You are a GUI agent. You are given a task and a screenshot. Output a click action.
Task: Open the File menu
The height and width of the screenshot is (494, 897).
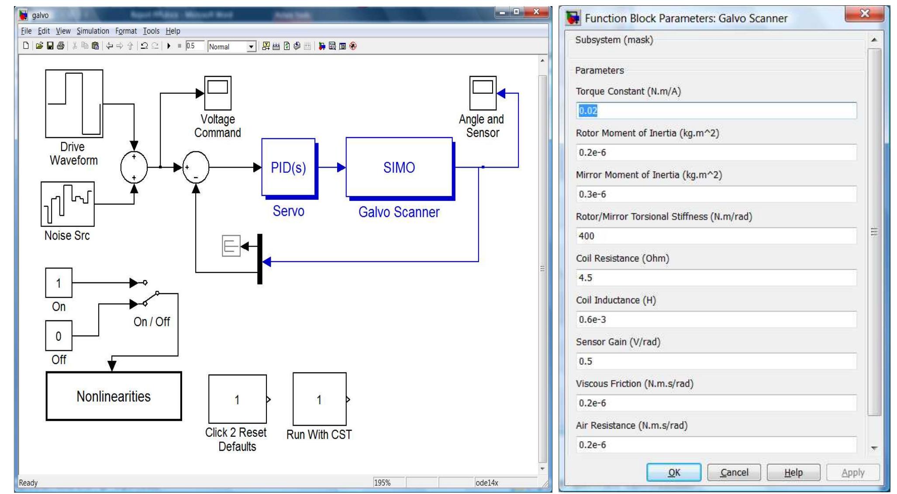tap(26, 31)
